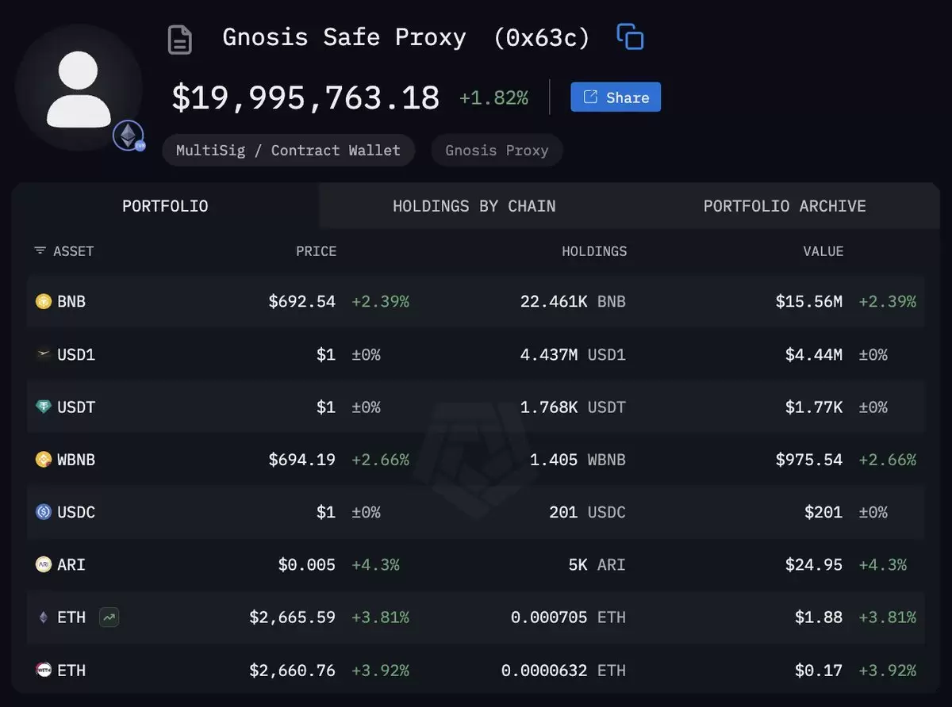Click the $975.54 value cell
The image size is (952, 707).
809,460
